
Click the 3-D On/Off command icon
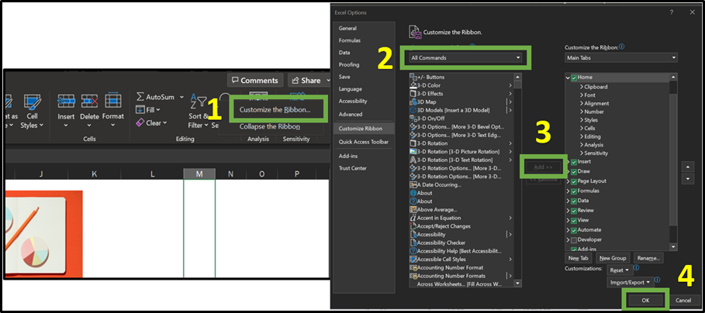pyautogui.click(x=413, y=118)
